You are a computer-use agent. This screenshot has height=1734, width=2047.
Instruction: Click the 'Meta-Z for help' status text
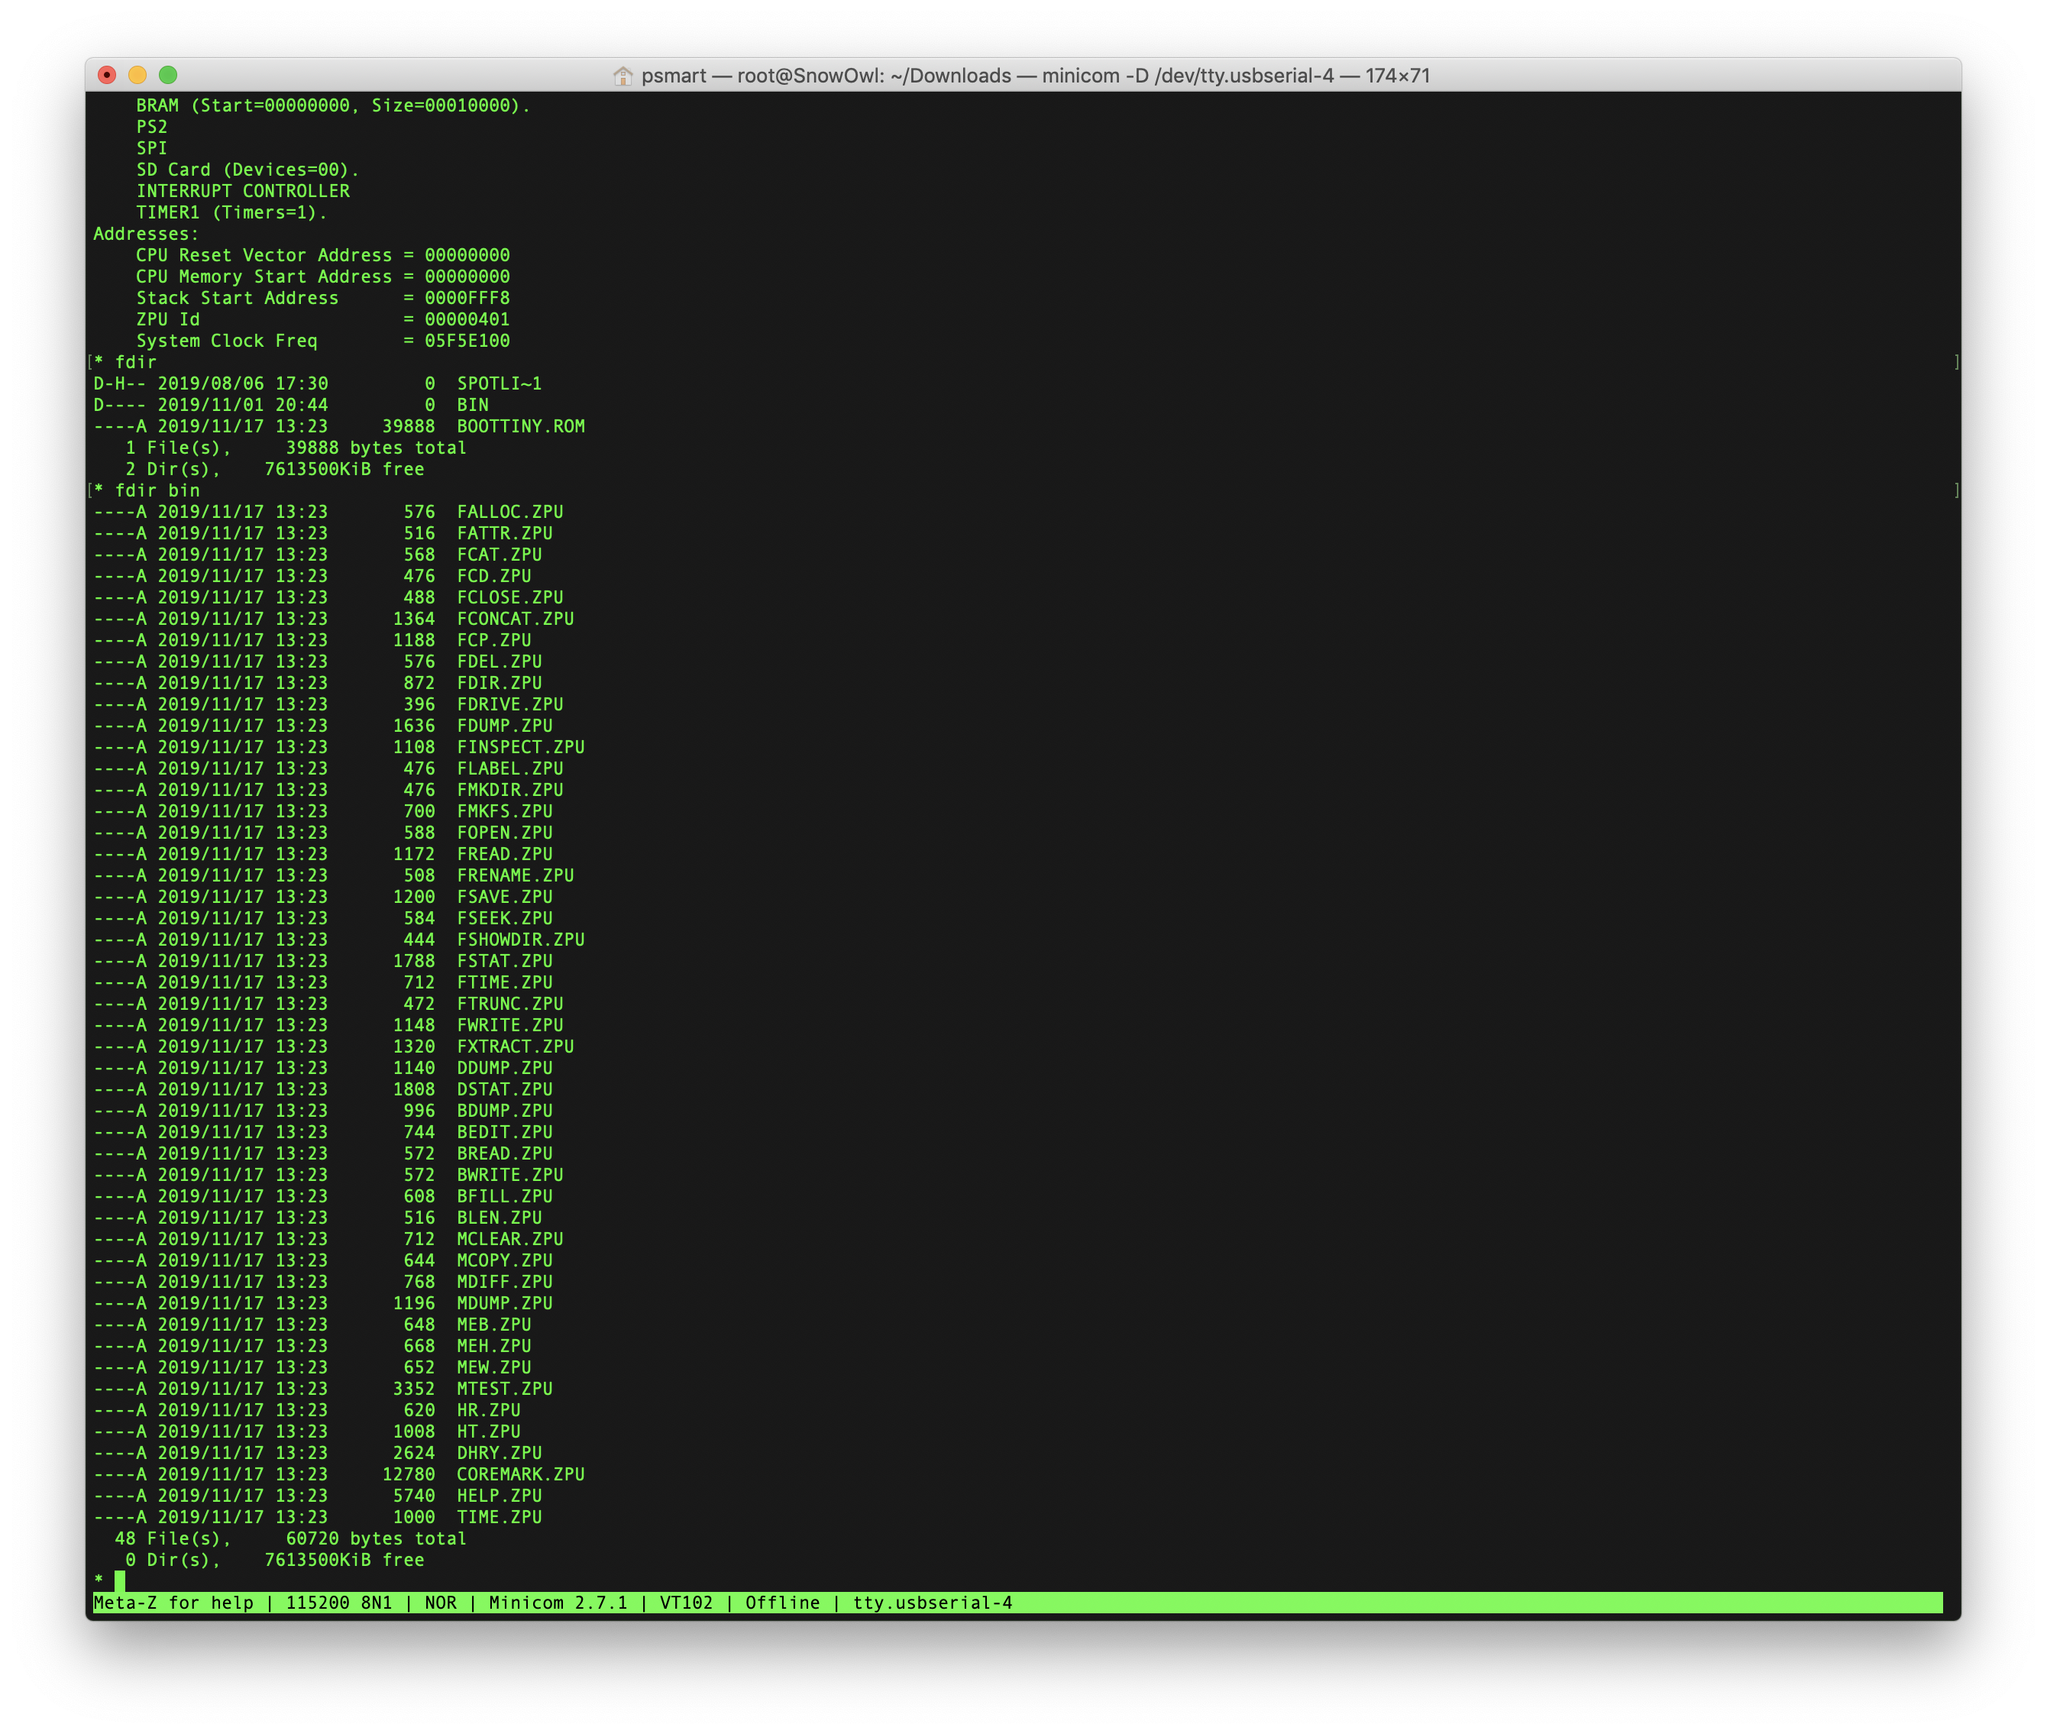(173, 1603)
